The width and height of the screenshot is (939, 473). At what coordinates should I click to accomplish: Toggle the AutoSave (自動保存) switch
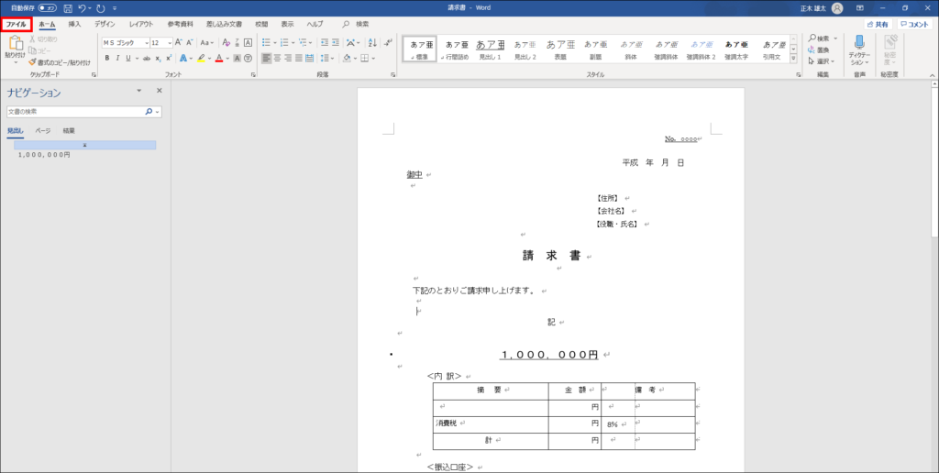pos(48,8)
